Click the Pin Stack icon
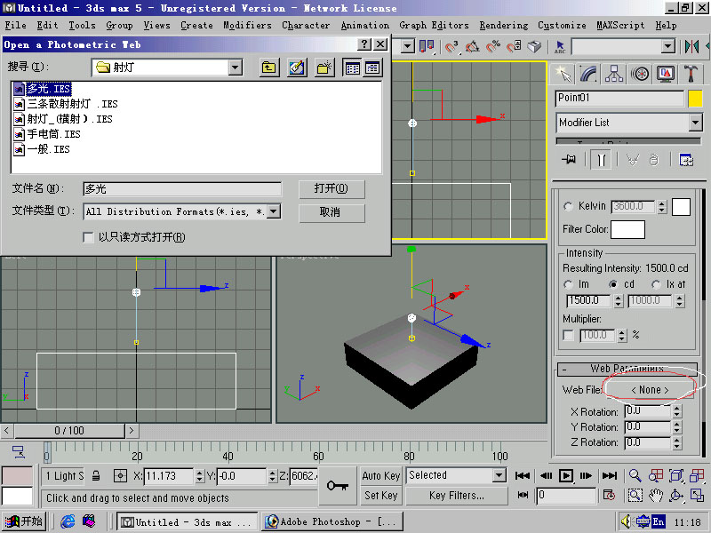The height and width of the screenshot is (533, 711). pyautogui.click(x=569, y=160)
